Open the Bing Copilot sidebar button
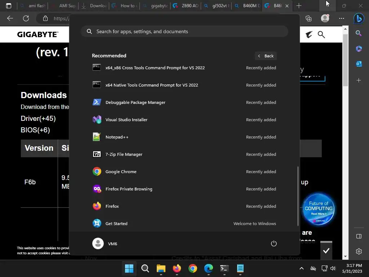Screen dimensions: 369x277 tap(359, 18)
